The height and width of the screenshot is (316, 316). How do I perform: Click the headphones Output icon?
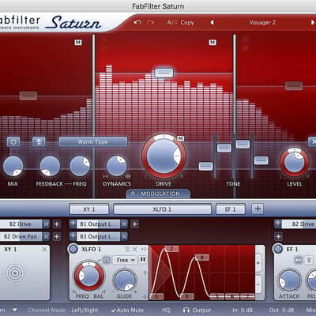point(186,310)
